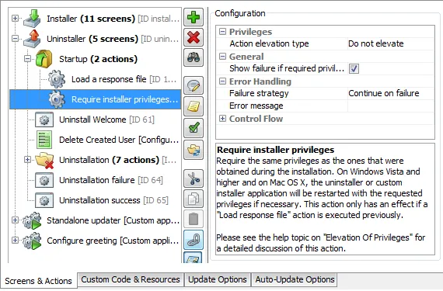Expand the Configure greeting node
The height and width of the screenshot is (291, 443).
(15, 241)
